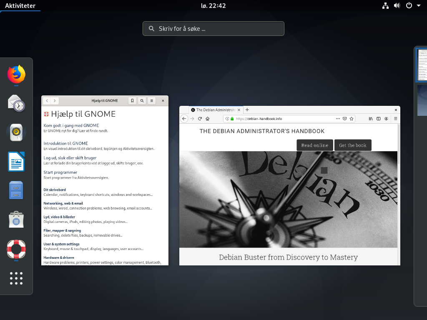Select the Hjælp til GNOME window
Viewport: 427px width, 320px height.
[105, 183]
